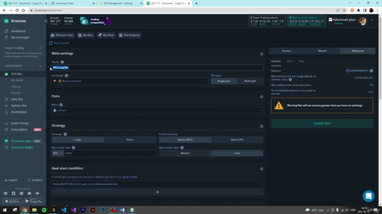
Task: Open Subscription page
Action: 19,130
